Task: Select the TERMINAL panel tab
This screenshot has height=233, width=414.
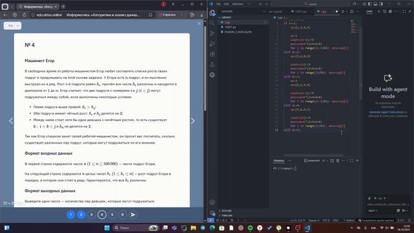Action: [x=279, y=161]
